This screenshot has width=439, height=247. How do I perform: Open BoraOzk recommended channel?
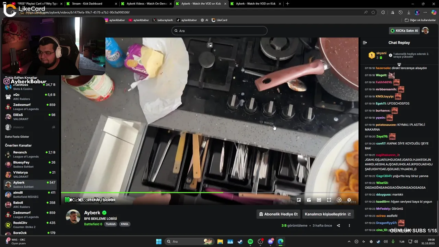coord(30,233)
